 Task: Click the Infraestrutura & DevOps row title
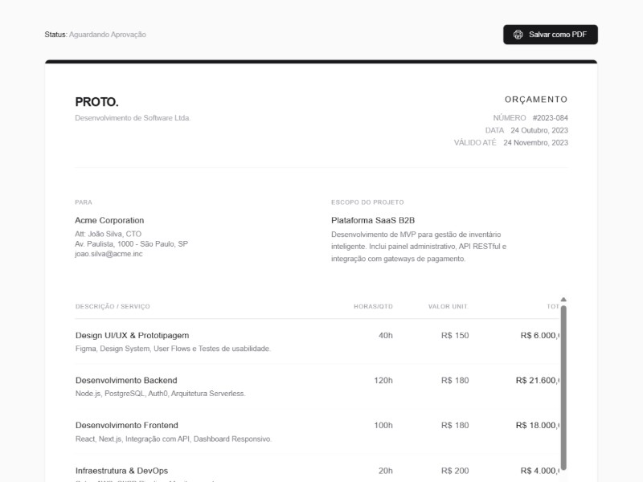click(121, 471)
